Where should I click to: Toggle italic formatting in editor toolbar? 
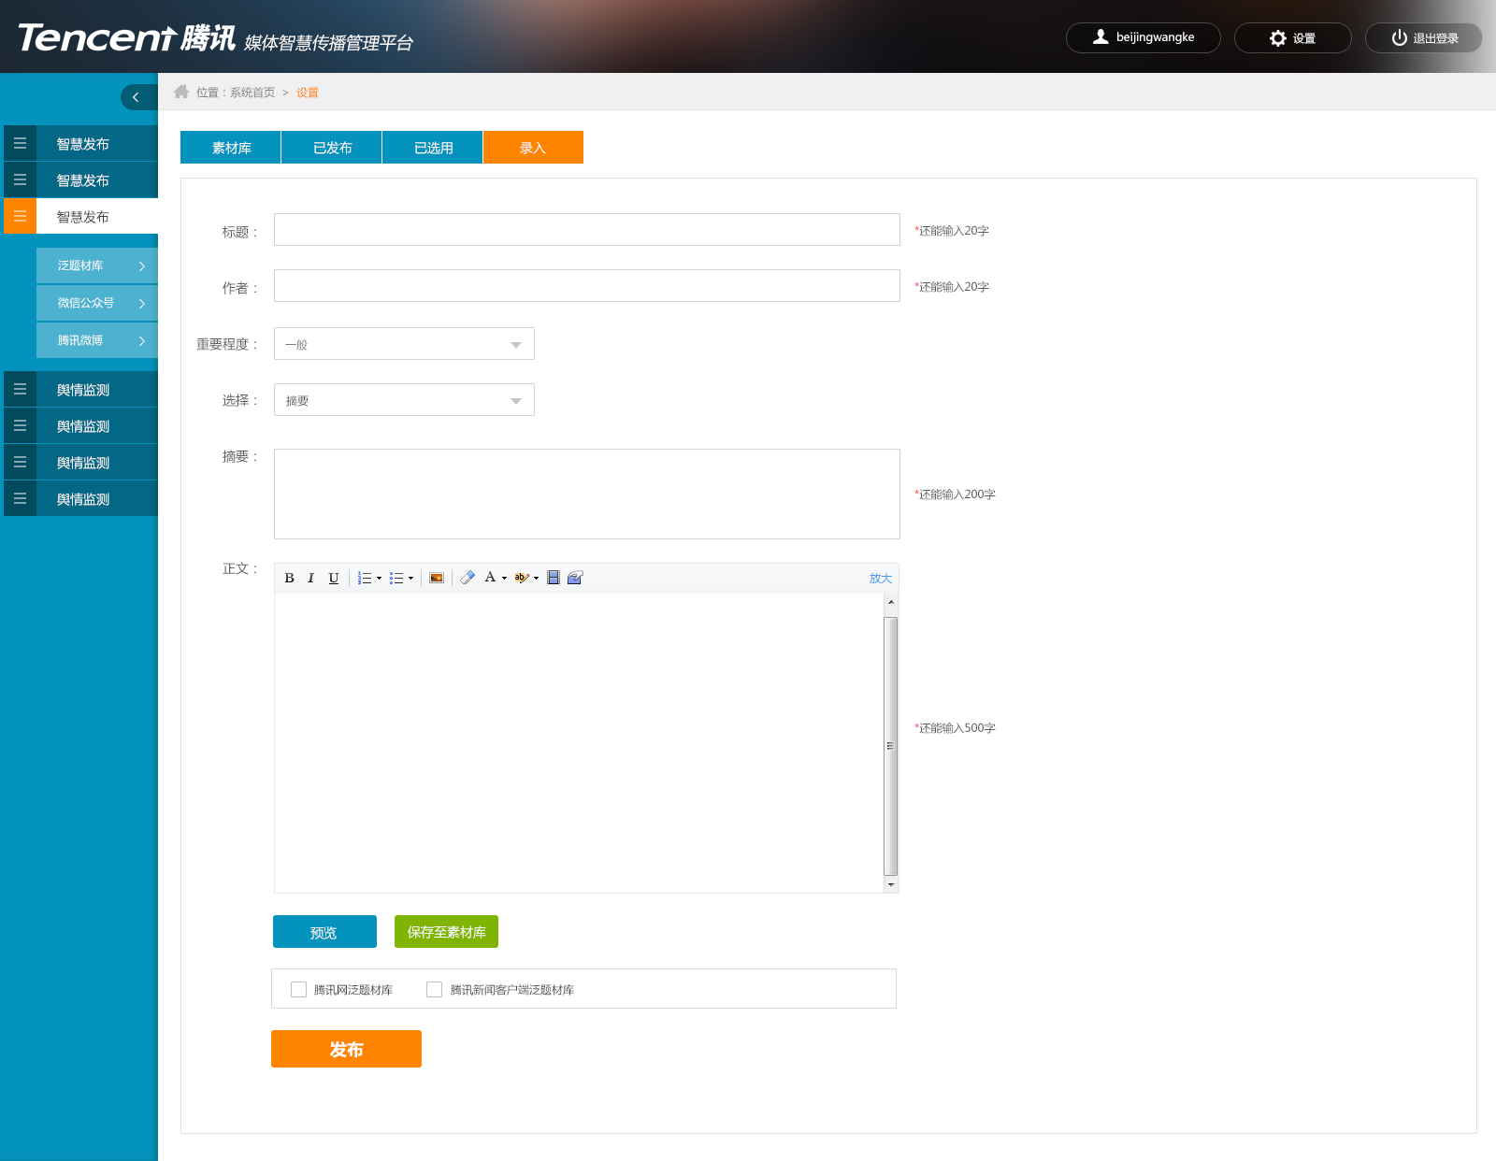[x=311, y=578]
